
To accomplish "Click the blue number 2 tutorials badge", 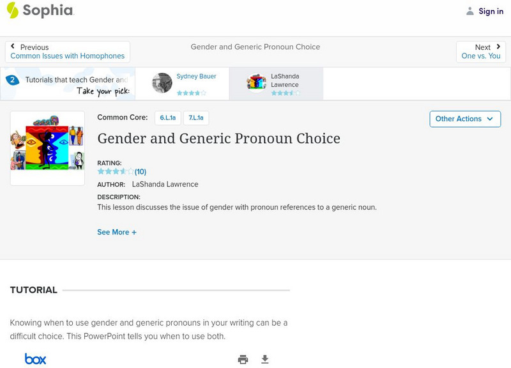I will pos(11,80).
